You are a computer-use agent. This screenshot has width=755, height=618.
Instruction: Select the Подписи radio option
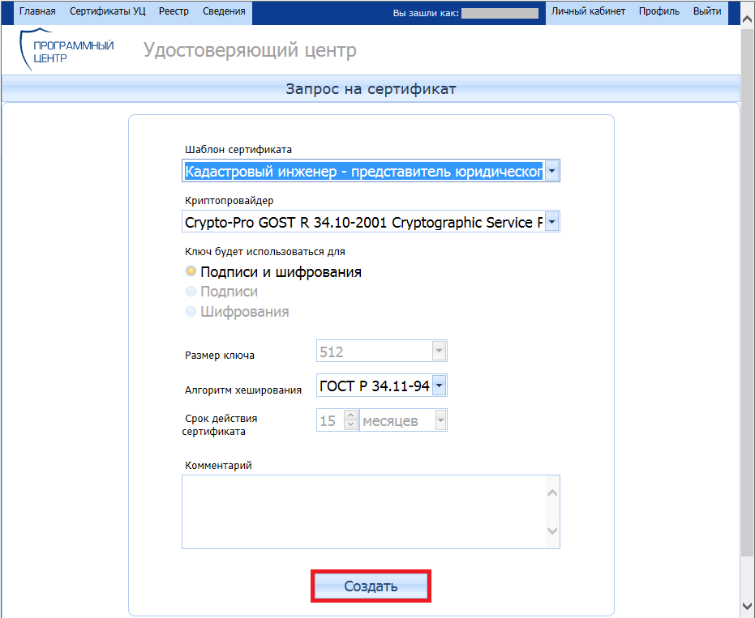point(191,292)
